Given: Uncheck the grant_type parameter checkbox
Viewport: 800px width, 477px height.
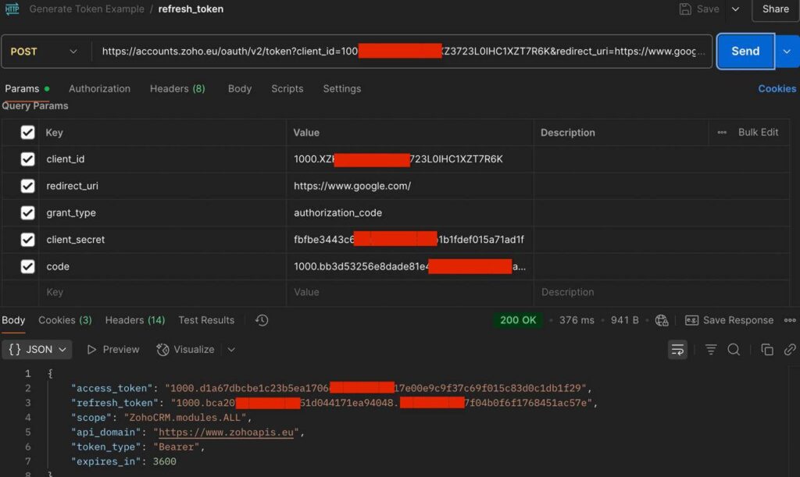Looking at the screenshot, I should pos(27,212).
